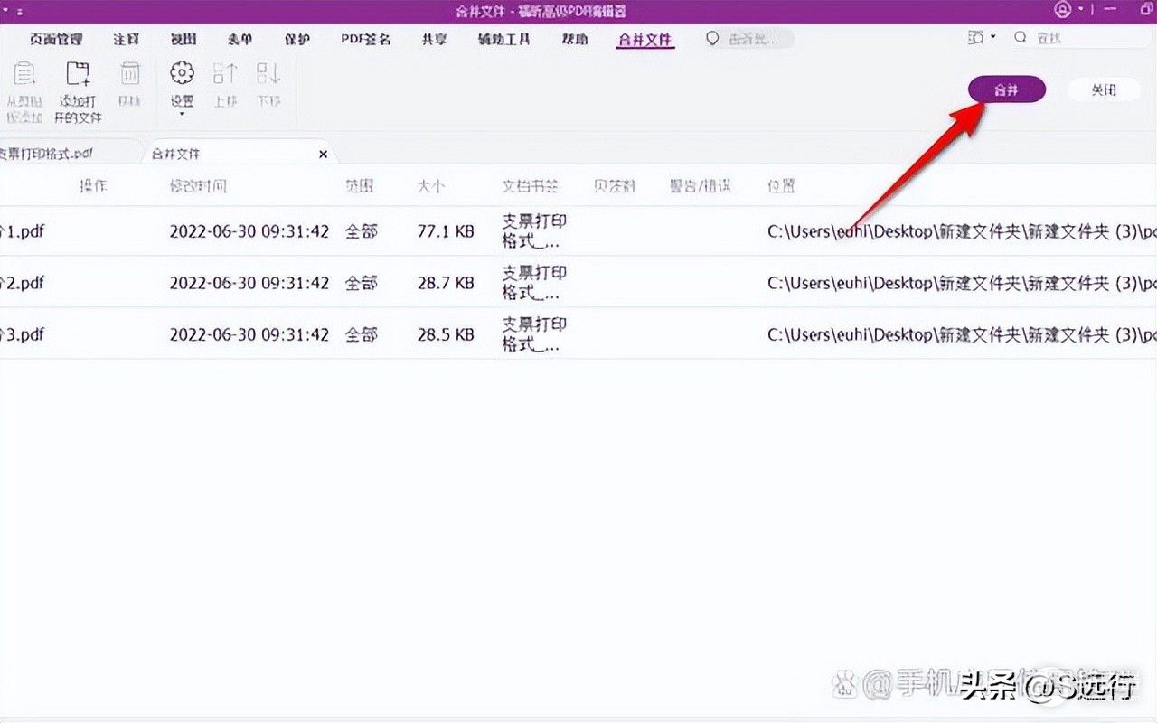Select the 2.pdf row in file list
1157x723 pixels.
click(x=362, y=283)
